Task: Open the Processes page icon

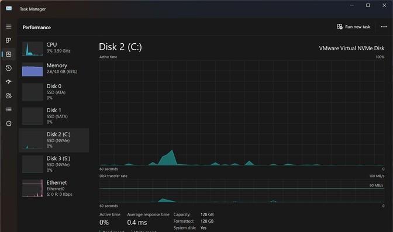Action: tap(9, 40)
